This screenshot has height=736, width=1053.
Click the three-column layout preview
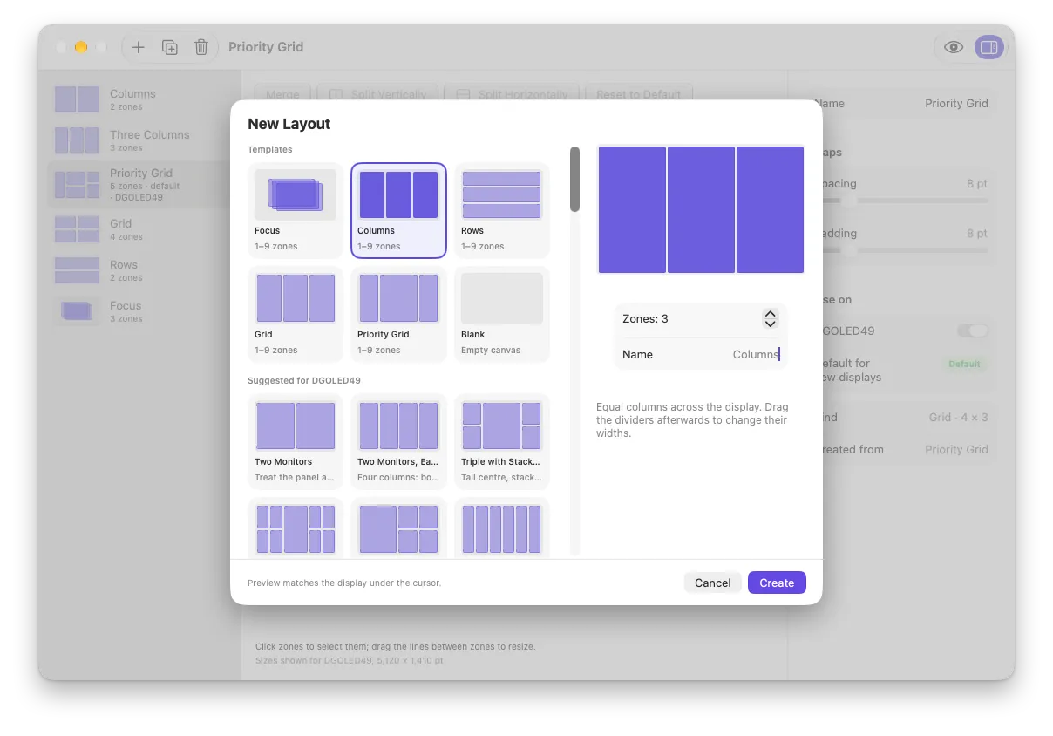[701, 209]
